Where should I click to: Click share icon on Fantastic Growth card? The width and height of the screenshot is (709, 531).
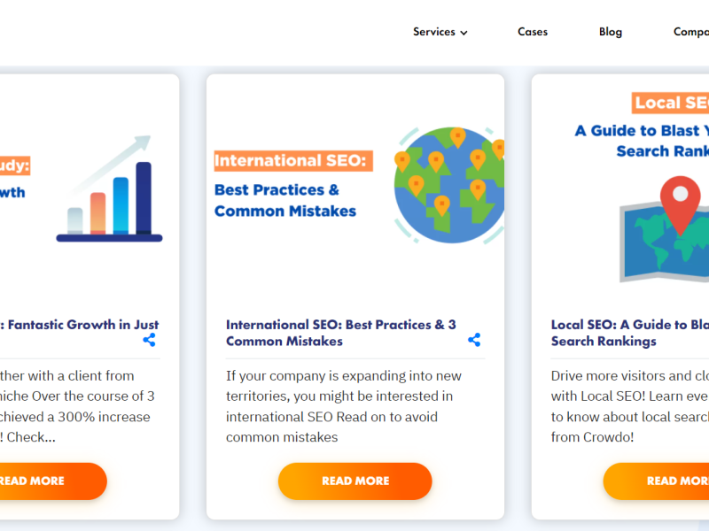(x=149, y=340)
